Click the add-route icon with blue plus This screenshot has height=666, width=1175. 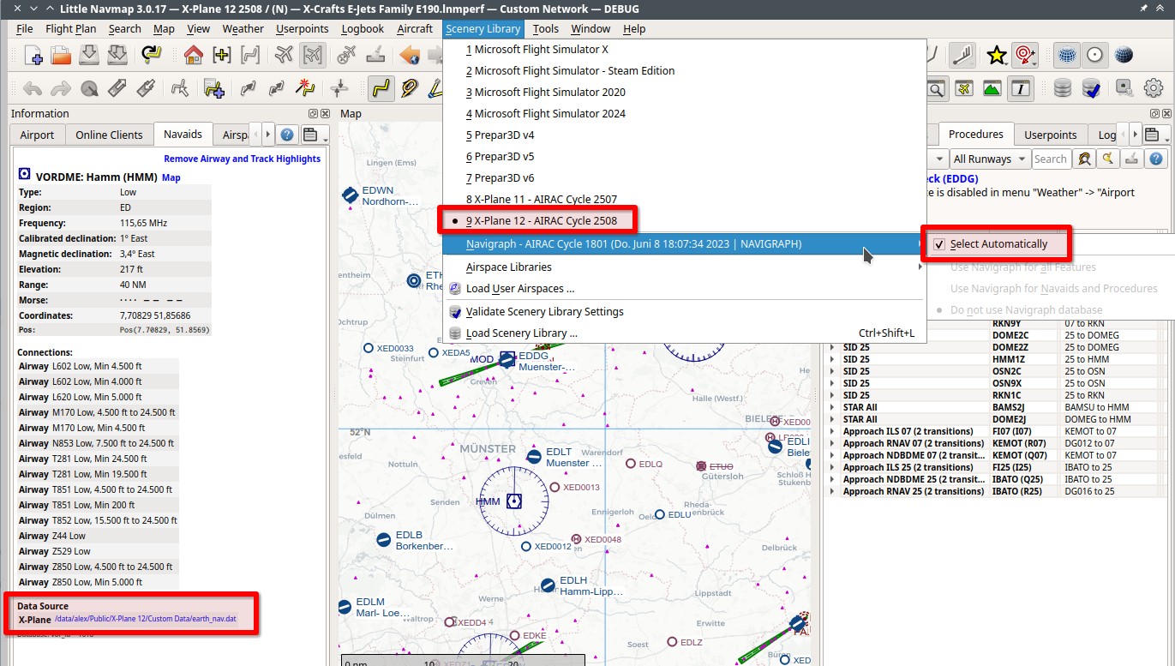point(213,88)
